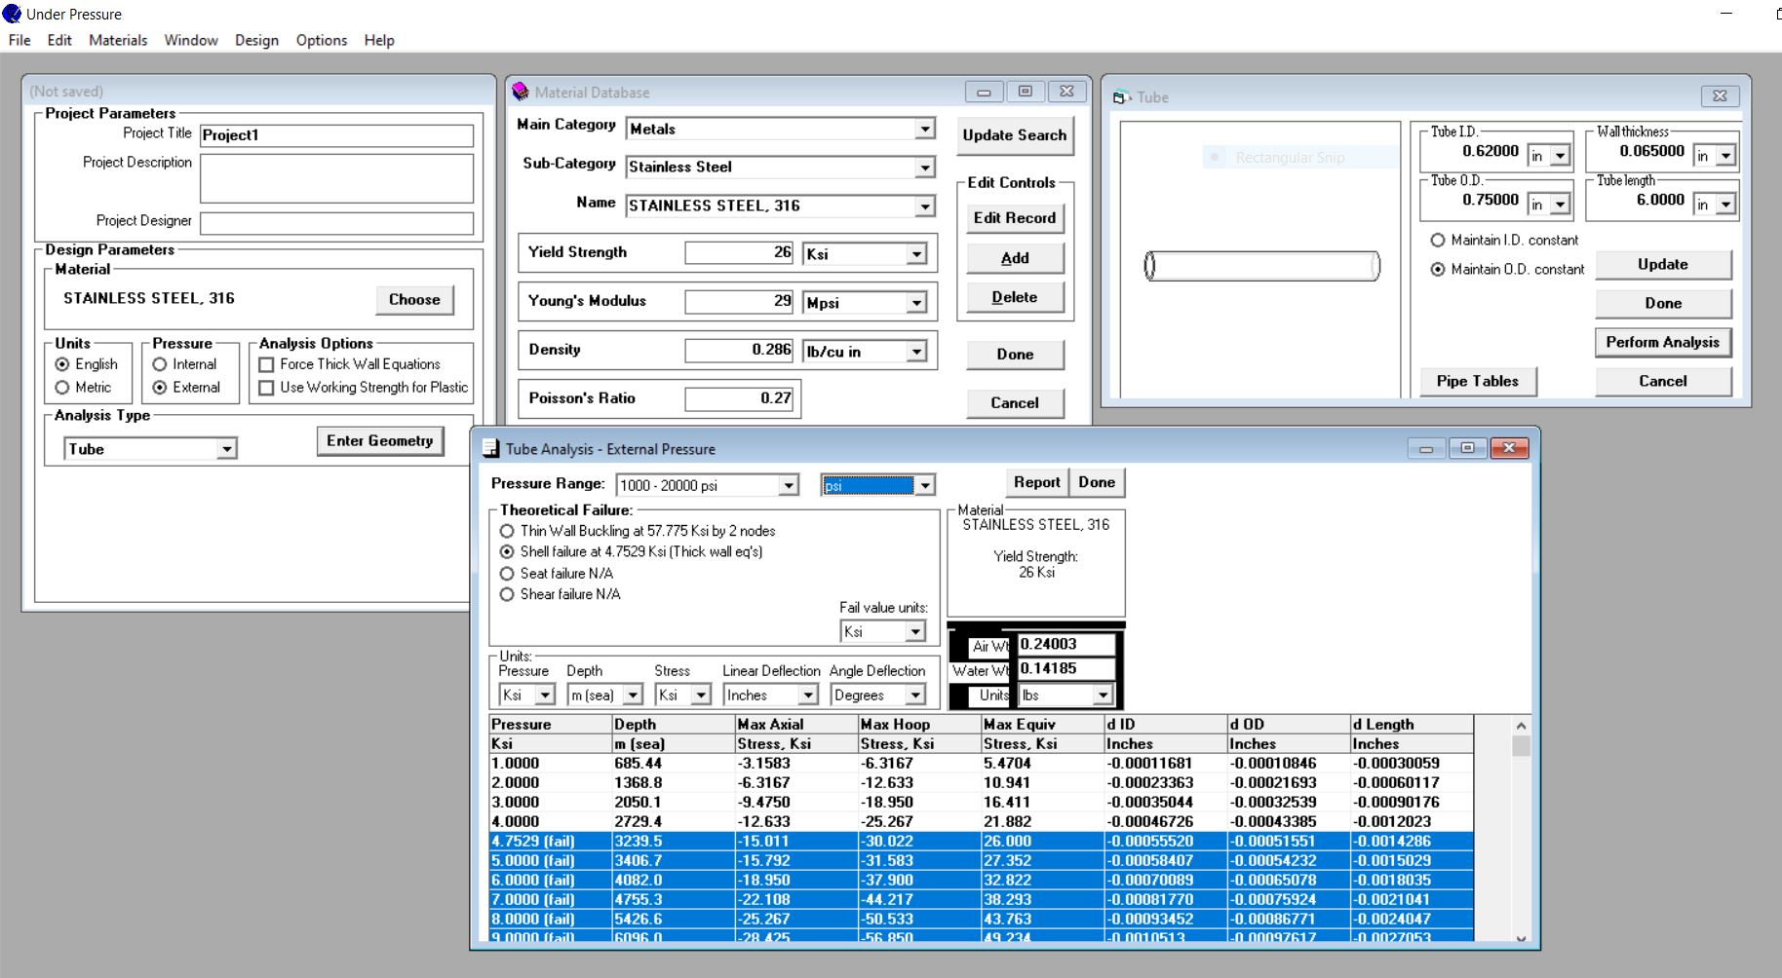Select the 4.7529 (fail) pressure row cell
This screenshot has height=978, width=1782.
[x=550, y=842]
